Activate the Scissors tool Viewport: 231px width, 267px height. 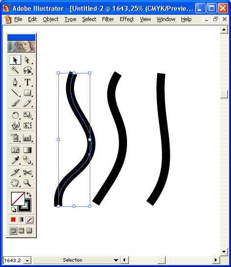27,172
